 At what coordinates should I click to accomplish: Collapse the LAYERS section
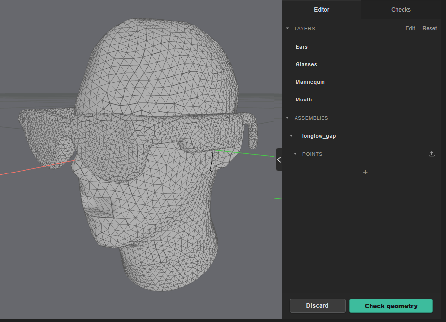click(x=287, y=28)
